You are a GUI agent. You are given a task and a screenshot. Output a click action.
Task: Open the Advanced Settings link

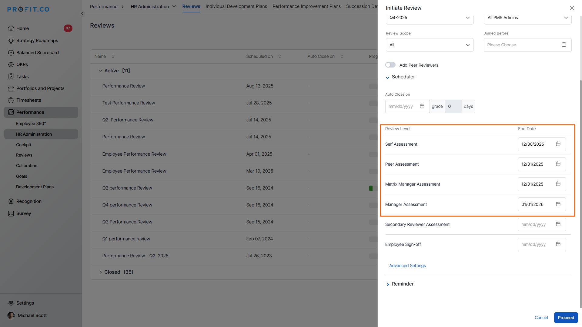(x=407, y=266)
